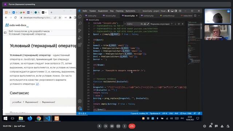Open VS Code Extensions view
This screenshot has width=233, height=131.
tap(80, 45)
